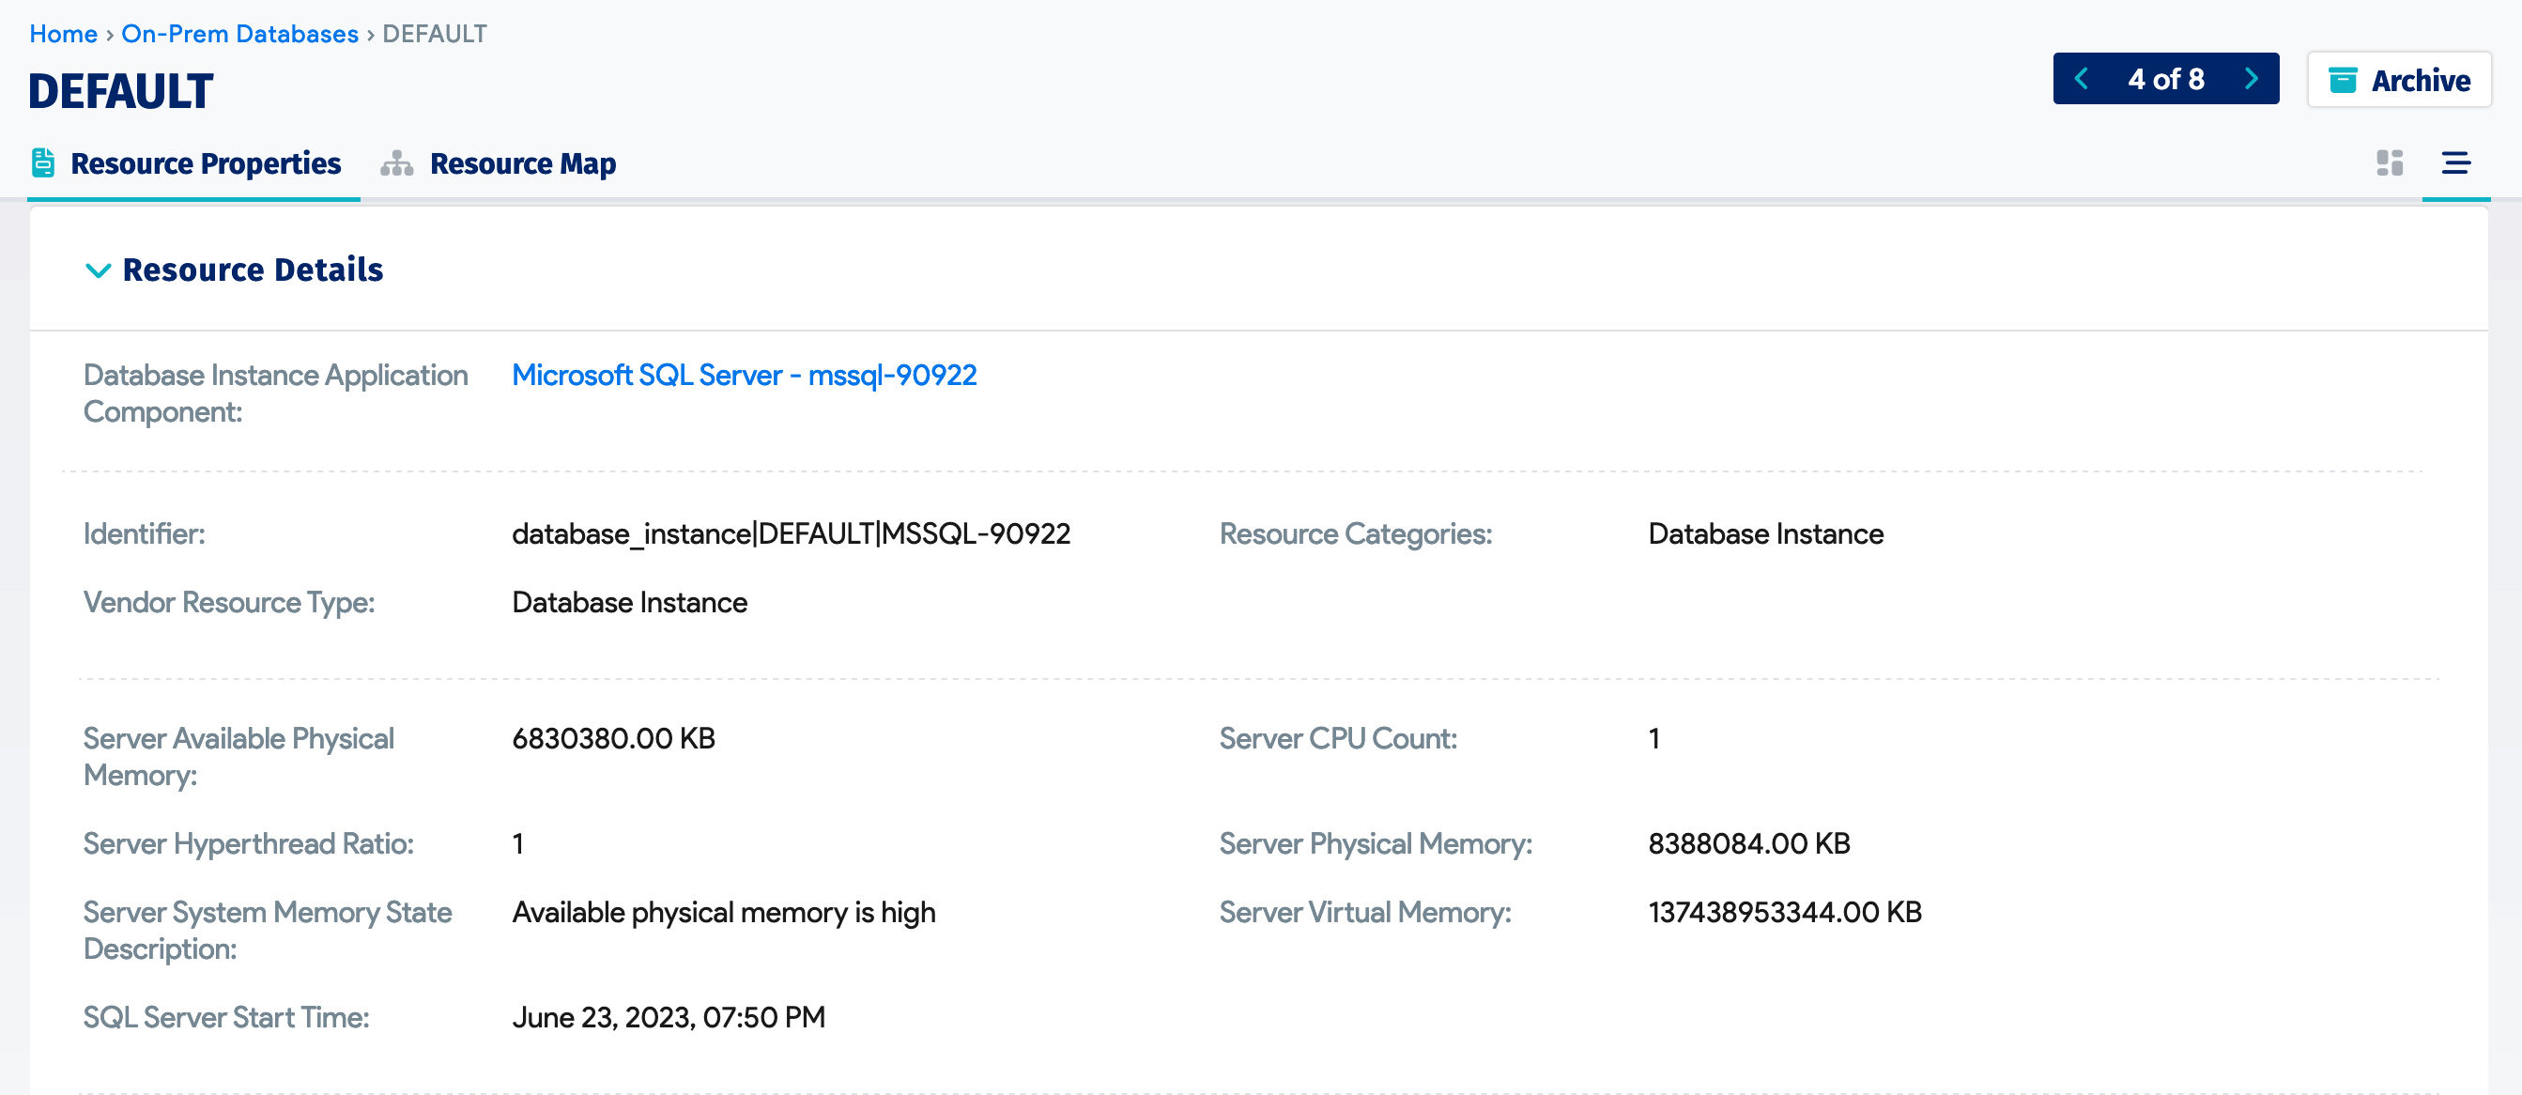Click the hierarchy icon beside Resource Map

tap(395, 162)
